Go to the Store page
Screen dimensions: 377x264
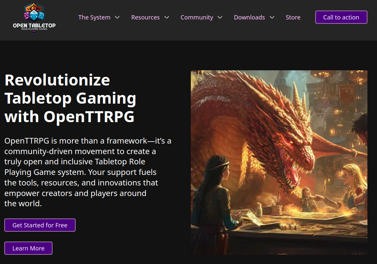pos(293,17)
